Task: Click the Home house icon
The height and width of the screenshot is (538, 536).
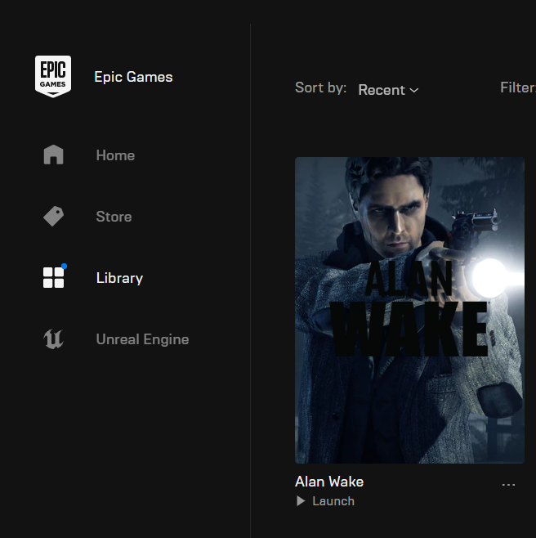Action: point(53,155)
